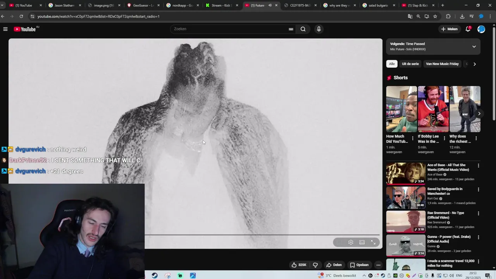Toggle subtitles in the player
Image resolution: width=496 pixels, height=279 pixels.
pos(339,242)
